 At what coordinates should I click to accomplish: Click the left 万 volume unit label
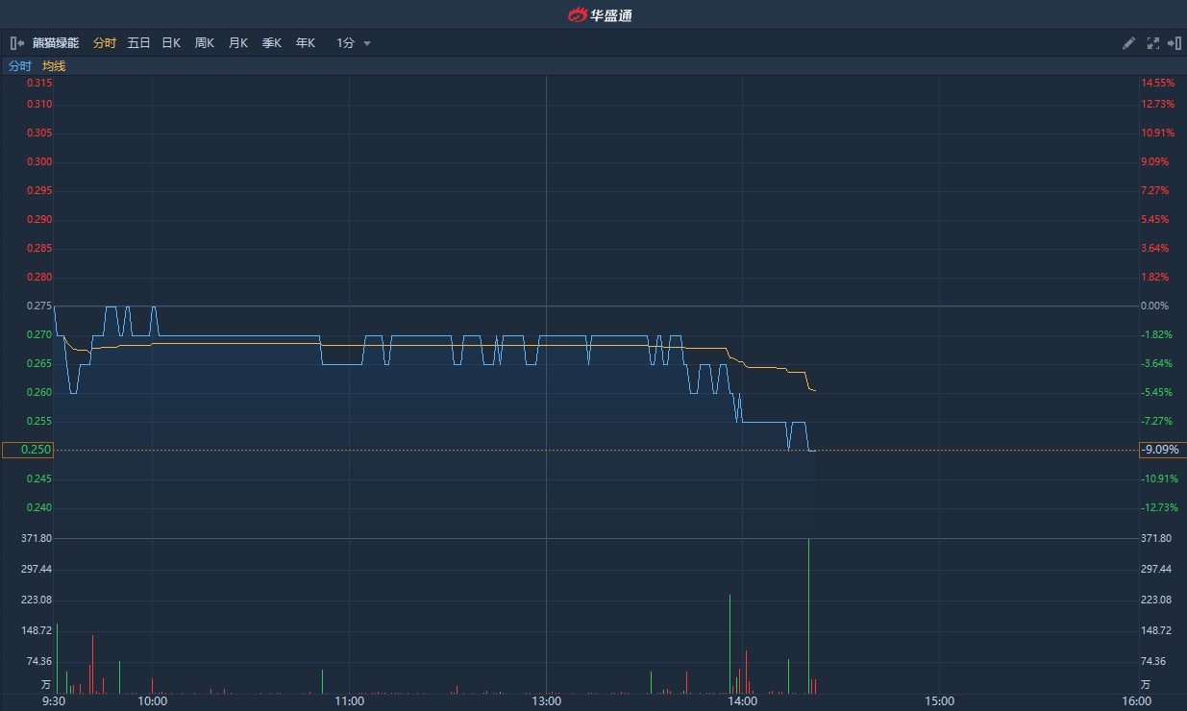point(45,684)
